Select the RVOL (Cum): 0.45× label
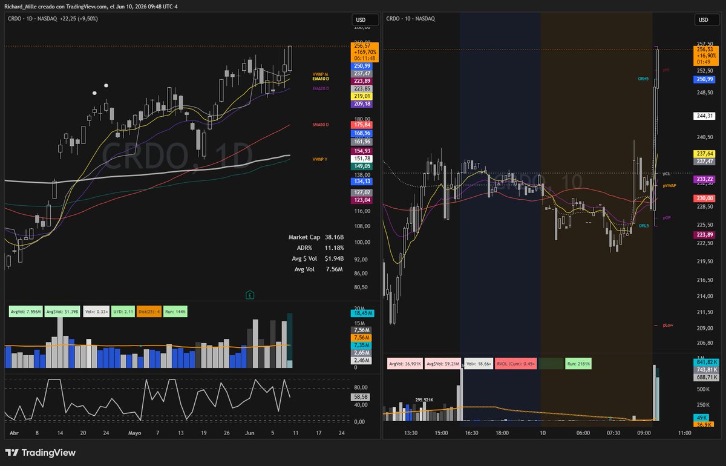 coord(516,364)
